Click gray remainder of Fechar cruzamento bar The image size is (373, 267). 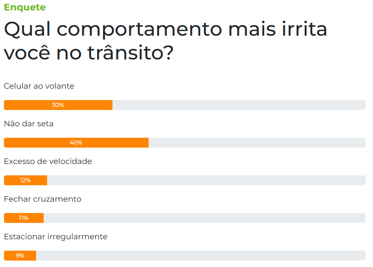pos(205,218)
